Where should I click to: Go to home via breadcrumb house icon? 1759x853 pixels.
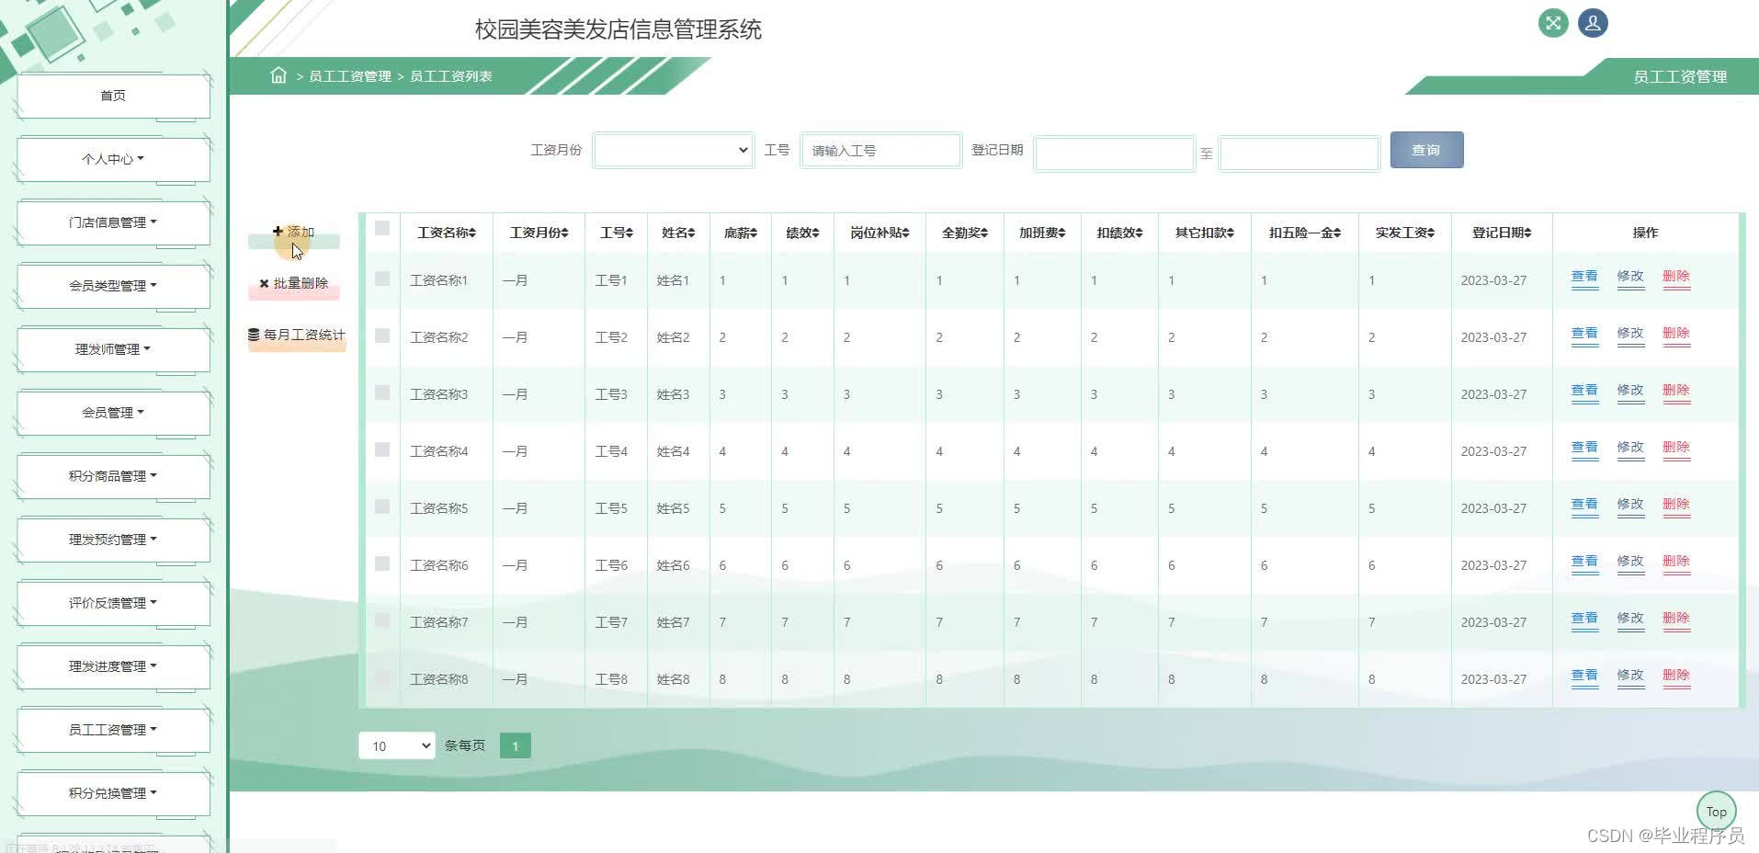click(278, 75)
